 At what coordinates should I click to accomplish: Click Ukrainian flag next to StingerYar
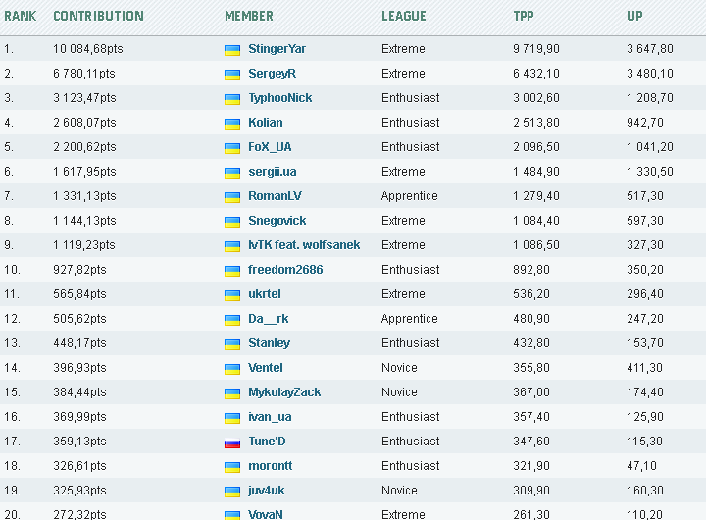[232, 50]
